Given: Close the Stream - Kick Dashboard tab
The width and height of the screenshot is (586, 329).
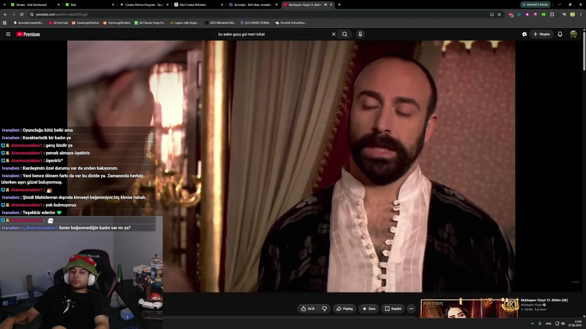Looking at the screenshot, I should [59, 5].
